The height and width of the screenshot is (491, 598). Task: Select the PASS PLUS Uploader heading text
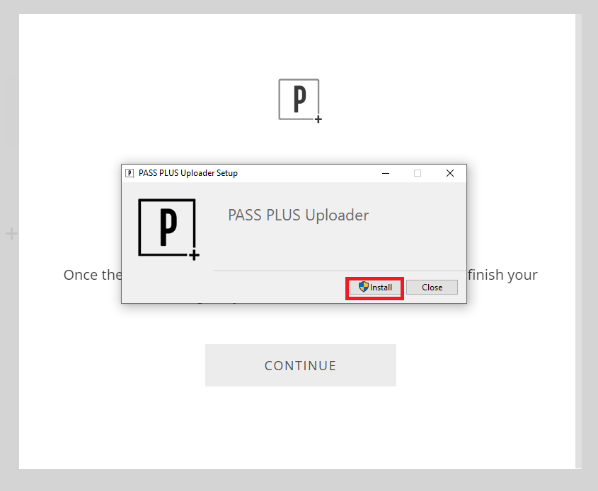click(298, 215)
